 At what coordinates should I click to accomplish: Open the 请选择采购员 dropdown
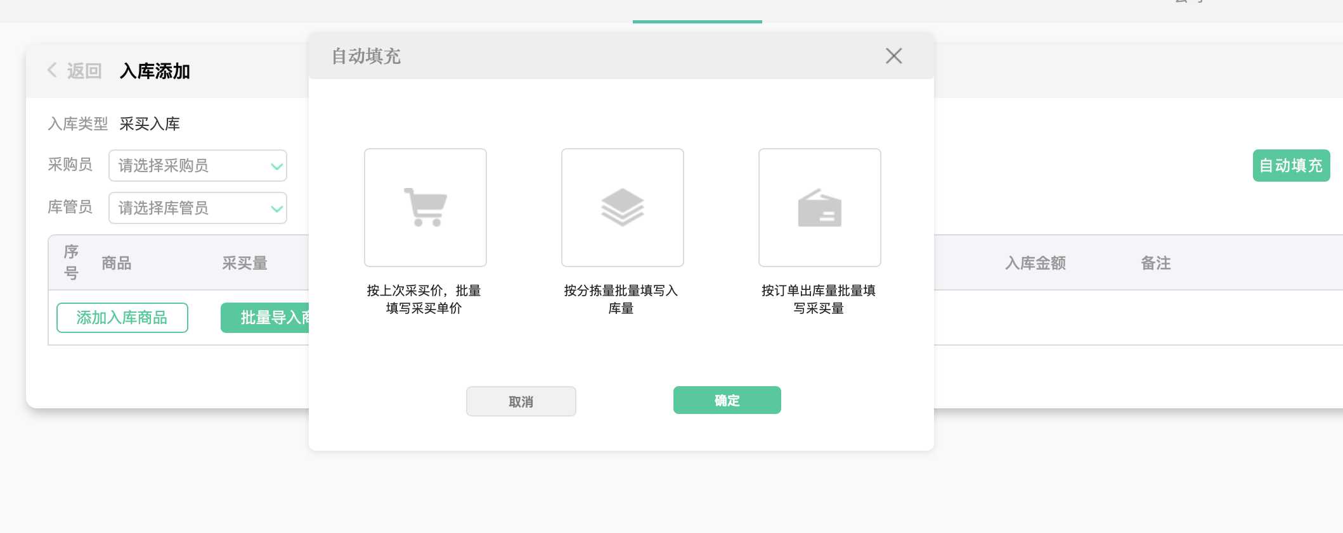click(x=198, y=166)
